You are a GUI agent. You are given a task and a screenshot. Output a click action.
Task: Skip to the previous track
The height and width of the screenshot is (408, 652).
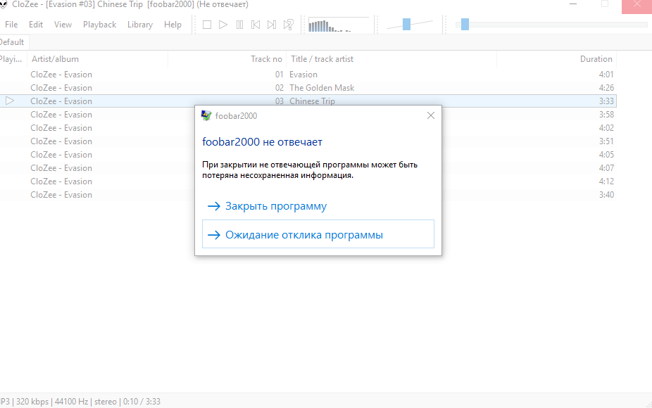[x=256, y=25]
